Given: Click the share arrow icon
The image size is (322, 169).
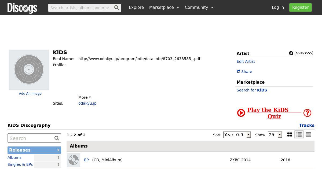Looking at the screenshot, I should click(x=238, y=71).
